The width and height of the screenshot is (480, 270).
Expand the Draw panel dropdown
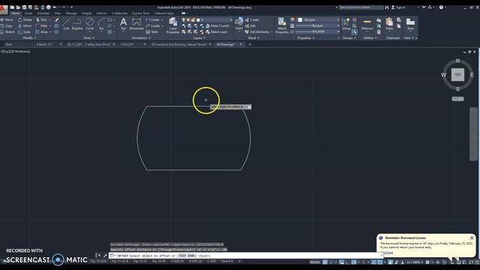[x=89, y=38]
